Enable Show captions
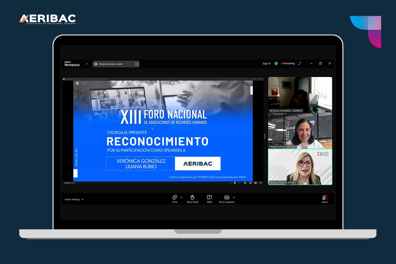Image resolution: width=396 pixels, height=264 pixels. pyautogui.click(x=226, y=197)
